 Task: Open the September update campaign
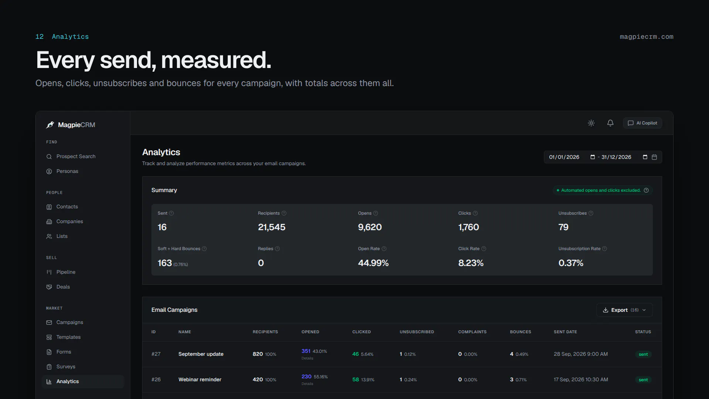pyautogui.click(x=201, y=354)
